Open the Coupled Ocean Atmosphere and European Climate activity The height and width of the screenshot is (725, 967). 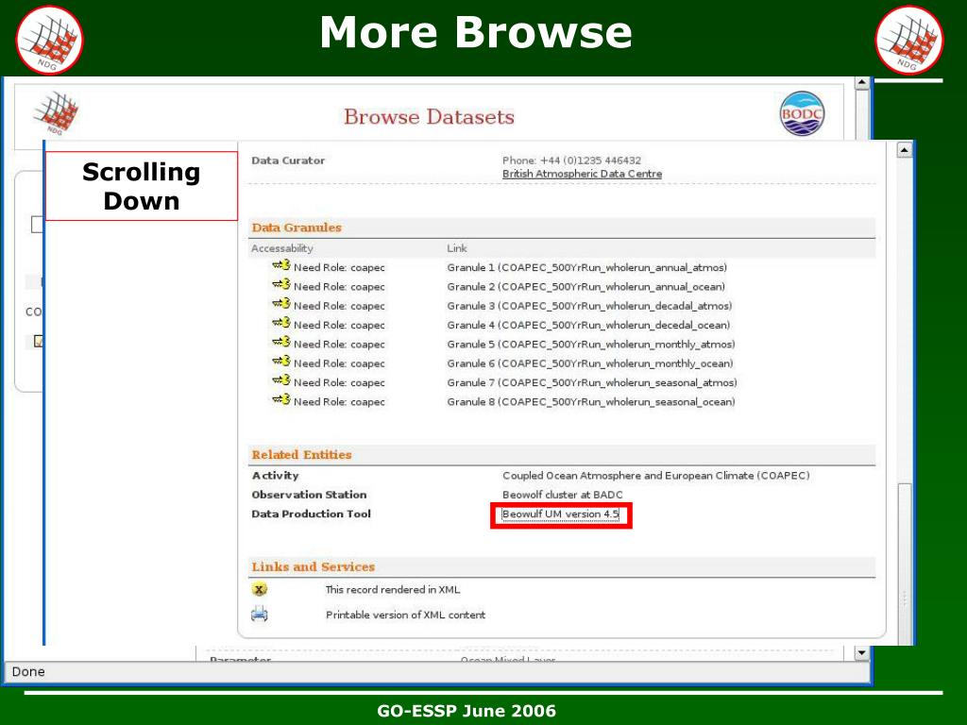coord(656,476)
